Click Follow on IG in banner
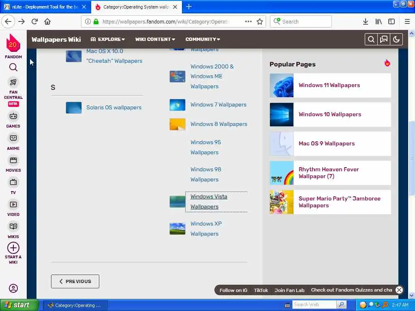 tap(233, 290)
